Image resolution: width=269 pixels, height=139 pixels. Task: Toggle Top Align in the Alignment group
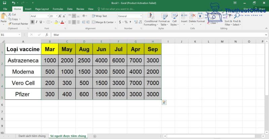pyautogui.click(x=70, y=16)
